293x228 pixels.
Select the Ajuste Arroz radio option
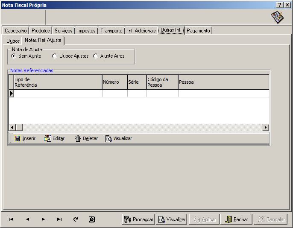(95, 56)
